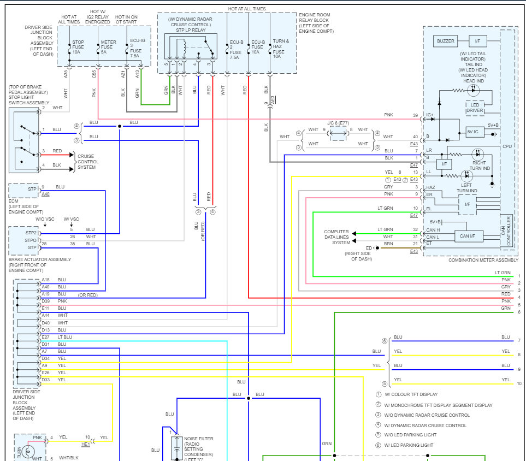
Task: Click the STP2 terminal on brake actuator
Action: pos(31,233)
